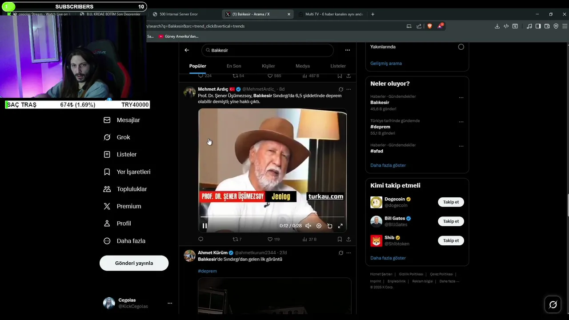The image size is (569, 320).
Task: Open the floating Grok button
Action: (x=553, y=304)
